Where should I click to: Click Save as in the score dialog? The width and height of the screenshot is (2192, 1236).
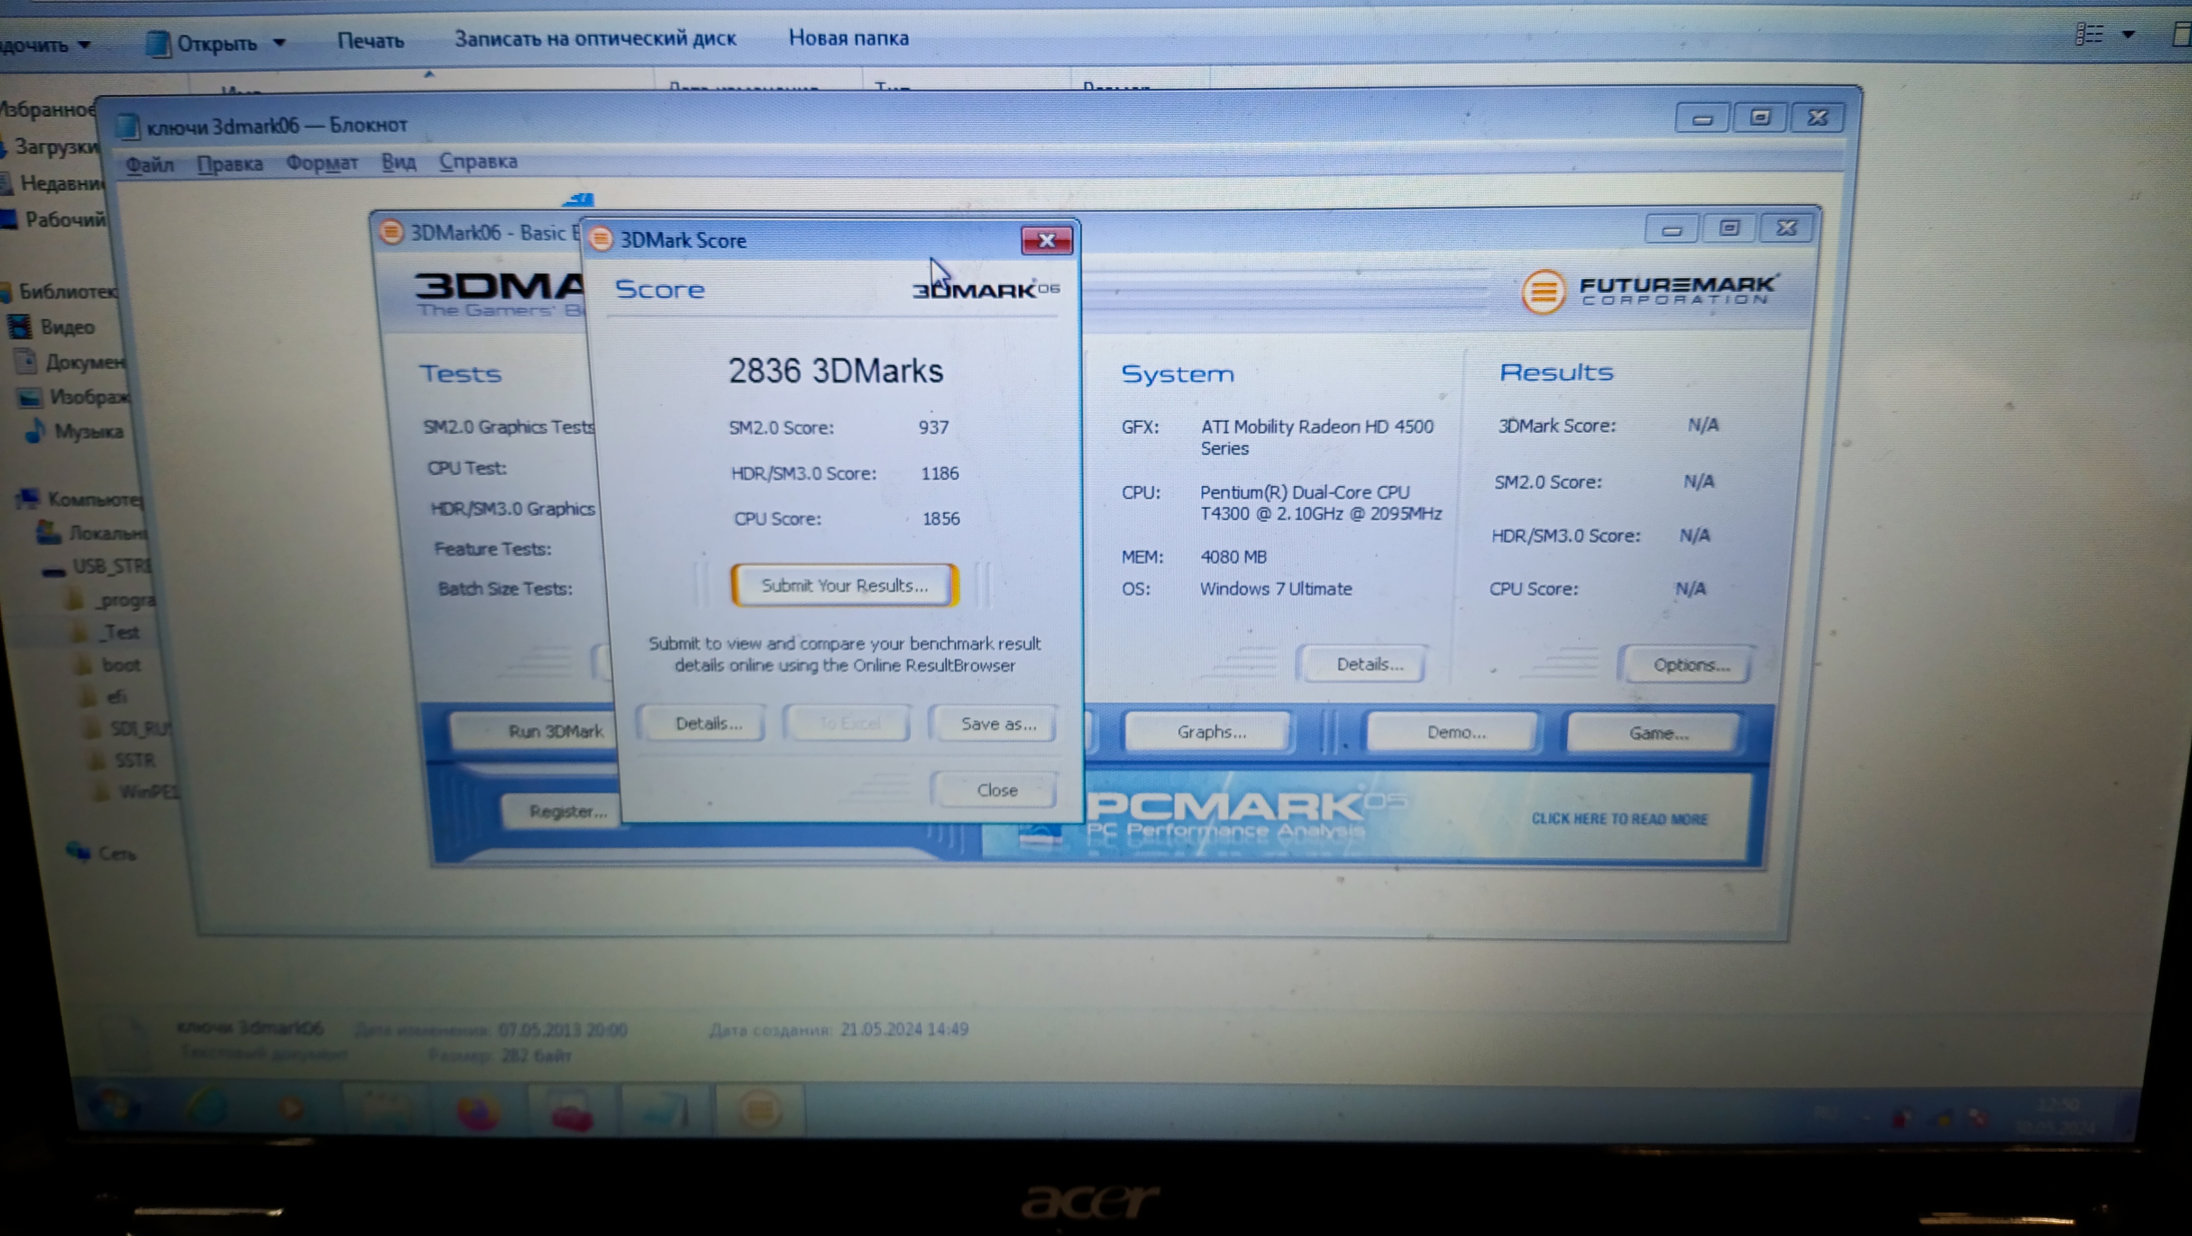coord(997,723)
